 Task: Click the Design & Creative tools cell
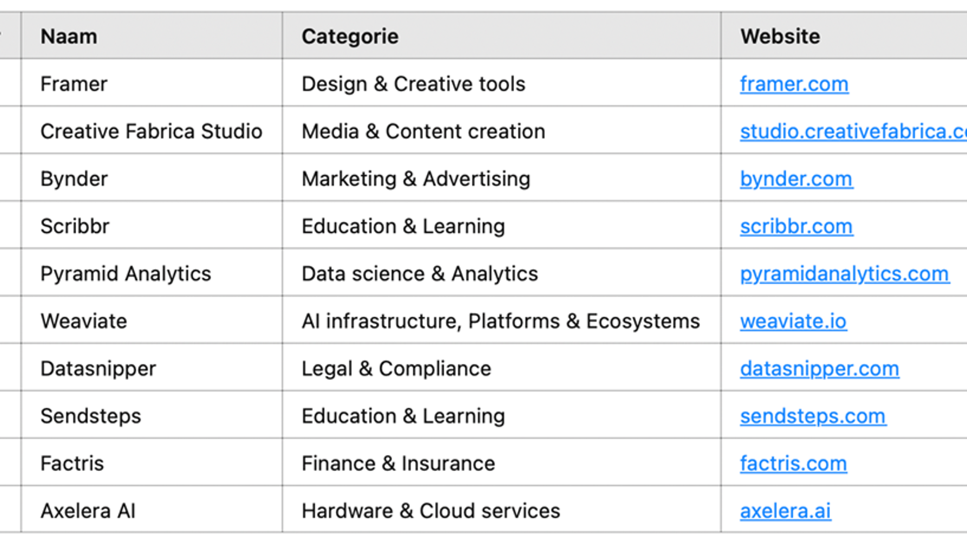tap(413, 84)
